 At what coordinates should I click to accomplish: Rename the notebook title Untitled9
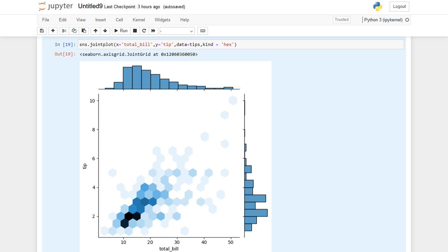(x=90, y=6)
